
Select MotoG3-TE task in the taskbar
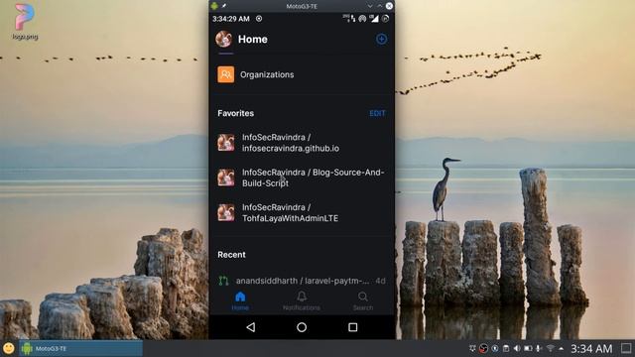81,348
